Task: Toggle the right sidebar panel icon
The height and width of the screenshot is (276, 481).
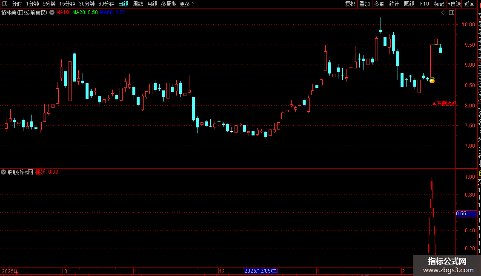Action: pos(452,13)
